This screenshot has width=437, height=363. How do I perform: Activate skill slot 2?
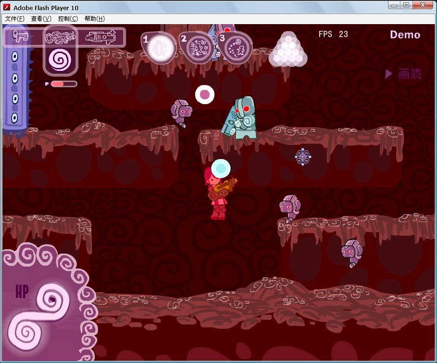click(198, 47)
